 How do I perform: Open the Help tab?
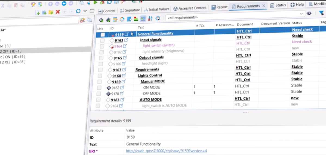297,5
